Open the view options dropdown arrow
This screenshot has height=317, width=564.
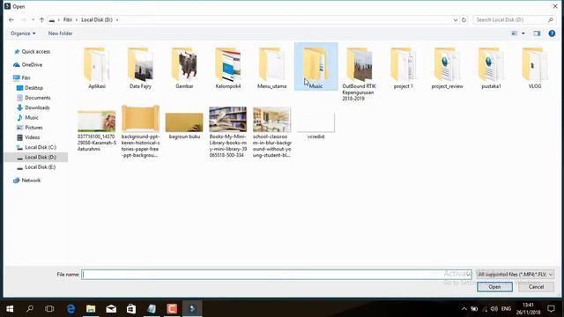click(523, 33)
